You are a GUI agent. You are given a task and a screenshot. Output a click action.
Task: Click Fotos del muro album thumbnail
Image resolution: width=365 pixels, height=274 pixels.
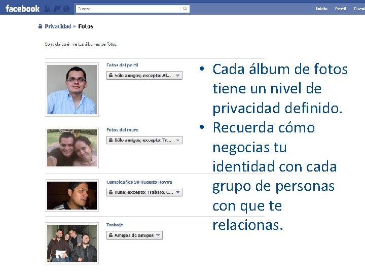click(71, 148)
